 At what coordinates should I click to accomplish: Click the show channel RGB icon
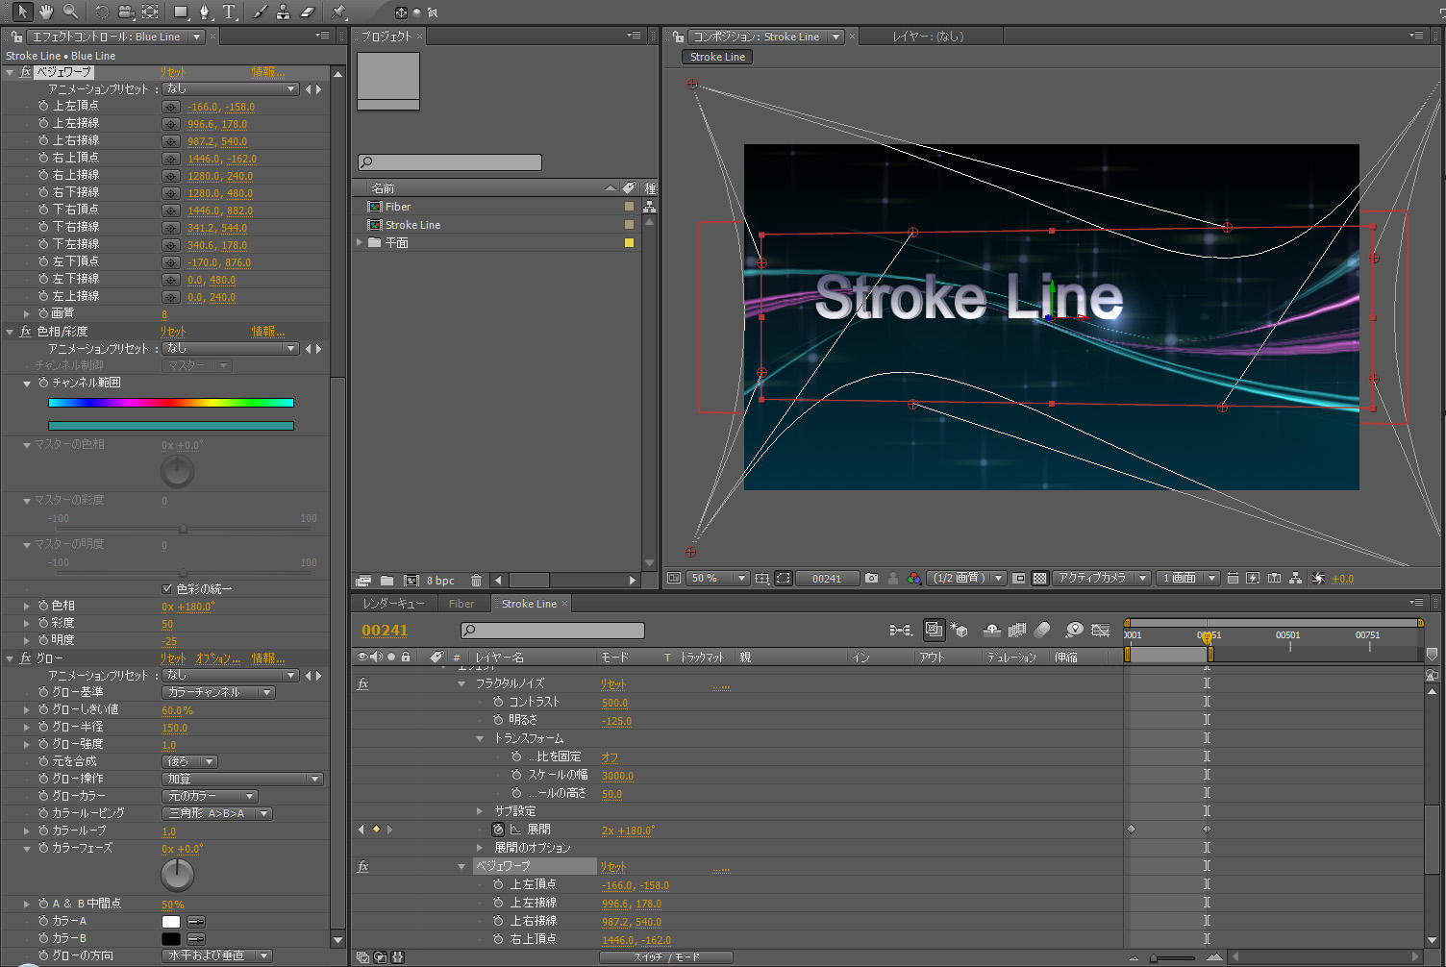913,578
